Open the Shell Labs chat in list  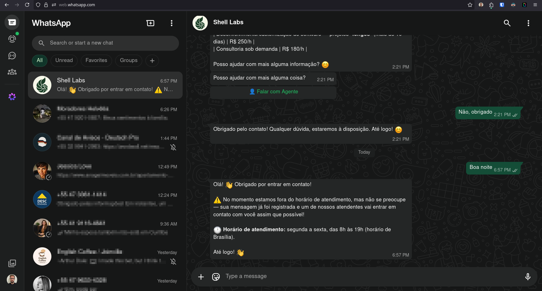tap(105, 85)
